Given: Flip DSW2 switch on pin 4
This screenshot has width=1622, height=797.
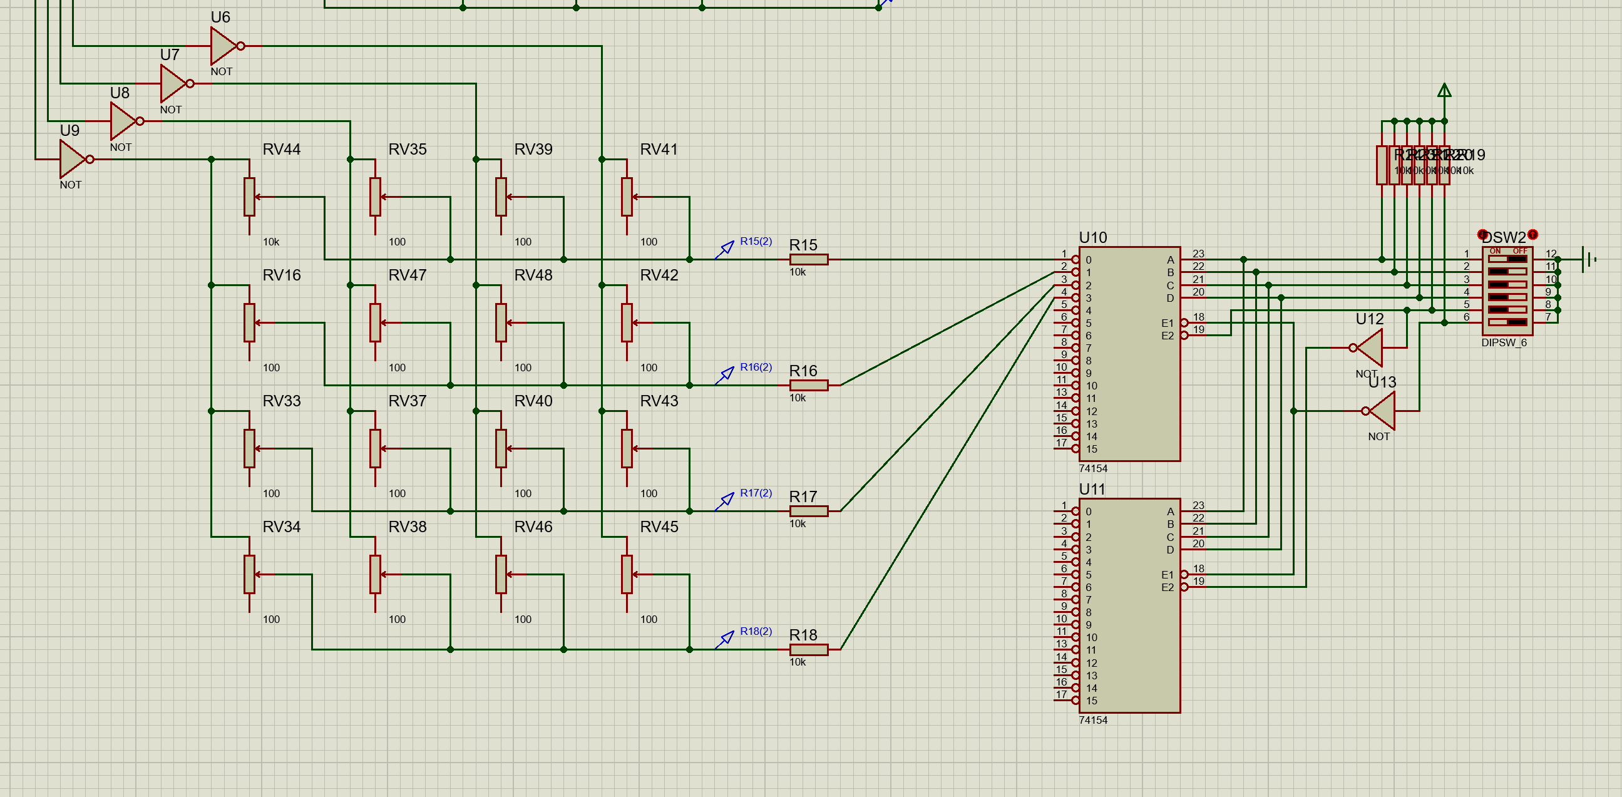Looking at the screenshot, I should [1507, 297].
